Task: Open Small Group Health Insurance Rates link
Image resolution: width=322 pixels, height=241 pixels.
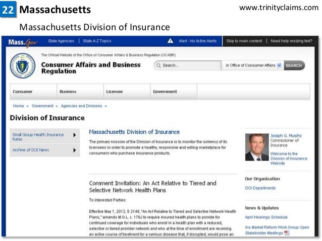Action: coord(38,137)
